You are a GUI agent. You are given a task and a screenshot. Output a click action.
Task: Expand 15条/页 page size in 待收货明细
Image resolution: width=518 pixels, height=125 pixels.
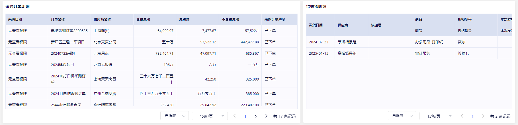pyautogui.click(x=437, y=116)
